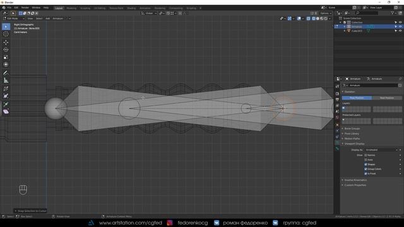Image resolution: width=404 pixels, height=227 pixels.
Task: Switch to wireframe viewport shading
Action: [314, 18]
